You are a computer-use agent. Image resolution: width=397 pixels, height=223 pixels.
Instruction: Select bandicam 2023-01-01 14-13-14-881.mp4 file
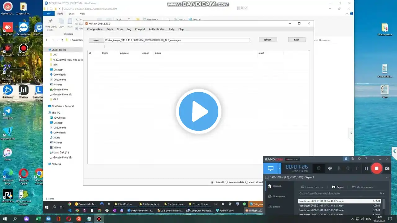[x=340, y=206]
